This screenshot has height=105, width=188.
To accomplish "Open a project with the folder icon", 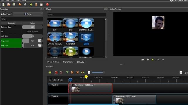I will 9,5.
